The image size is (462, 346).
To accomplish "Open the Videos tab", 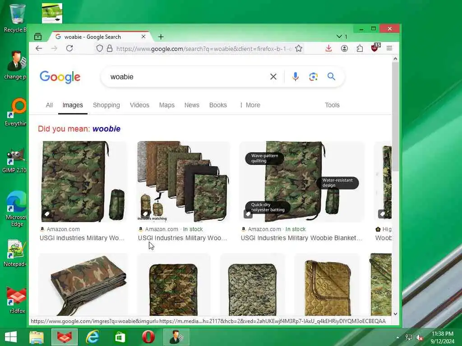I will click(139, 105).
